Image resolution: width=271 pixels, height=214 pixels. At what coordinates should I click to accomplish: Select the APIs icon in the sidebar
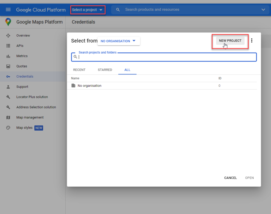(8, 46)
